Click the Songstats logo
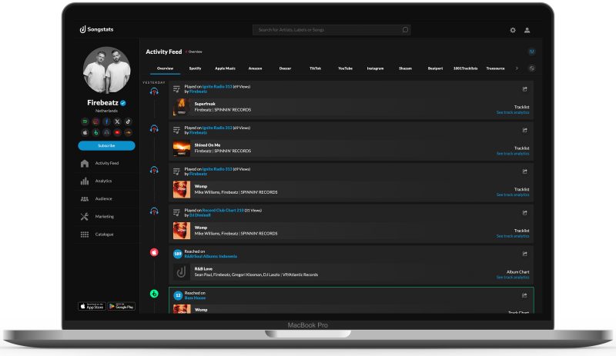Viewport: 616px width, 356px height. 97,29
